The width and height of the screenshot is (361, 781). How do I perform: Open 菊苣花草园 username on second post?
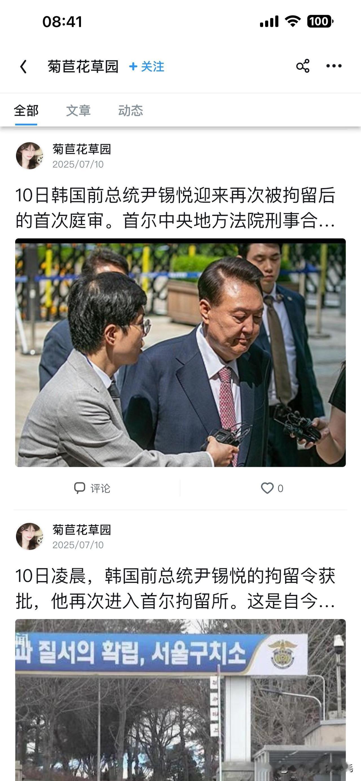[x=82, y=530]
